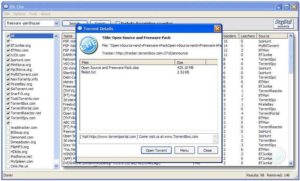This screenshot has width=300, height=181.
Task: Click the PayPal Donate icon
Action: [x=283, y=24]
